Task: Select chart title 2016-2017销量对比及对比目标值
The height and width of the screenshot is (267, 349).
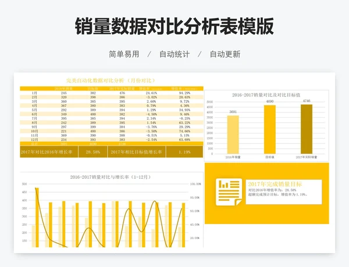Action: [266, 95]
